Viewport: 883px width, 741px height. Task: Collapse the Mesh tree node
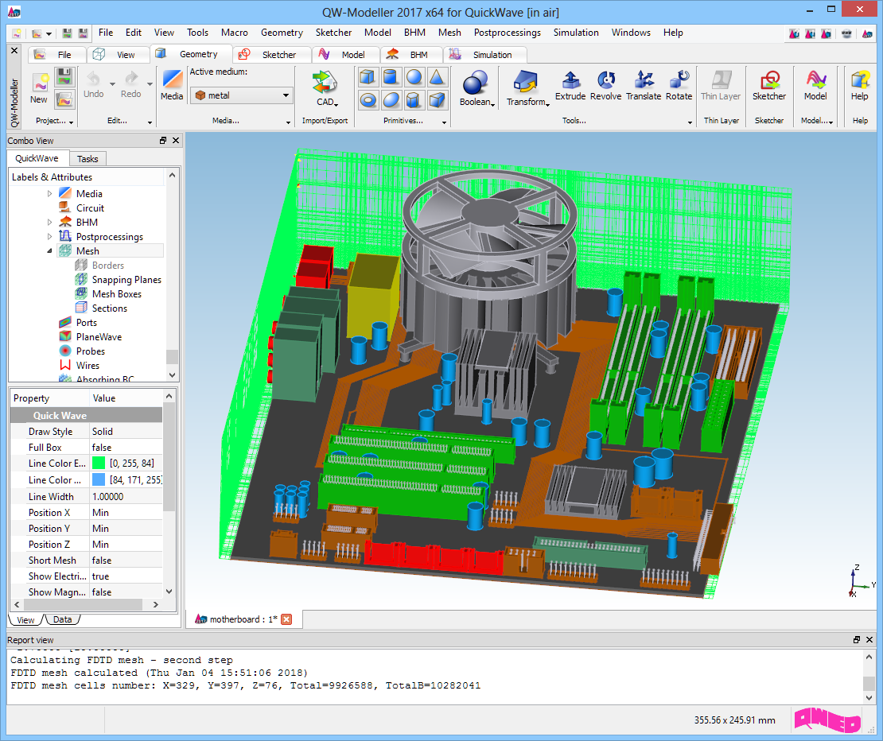pyautogui.click(x=49, y=251)
